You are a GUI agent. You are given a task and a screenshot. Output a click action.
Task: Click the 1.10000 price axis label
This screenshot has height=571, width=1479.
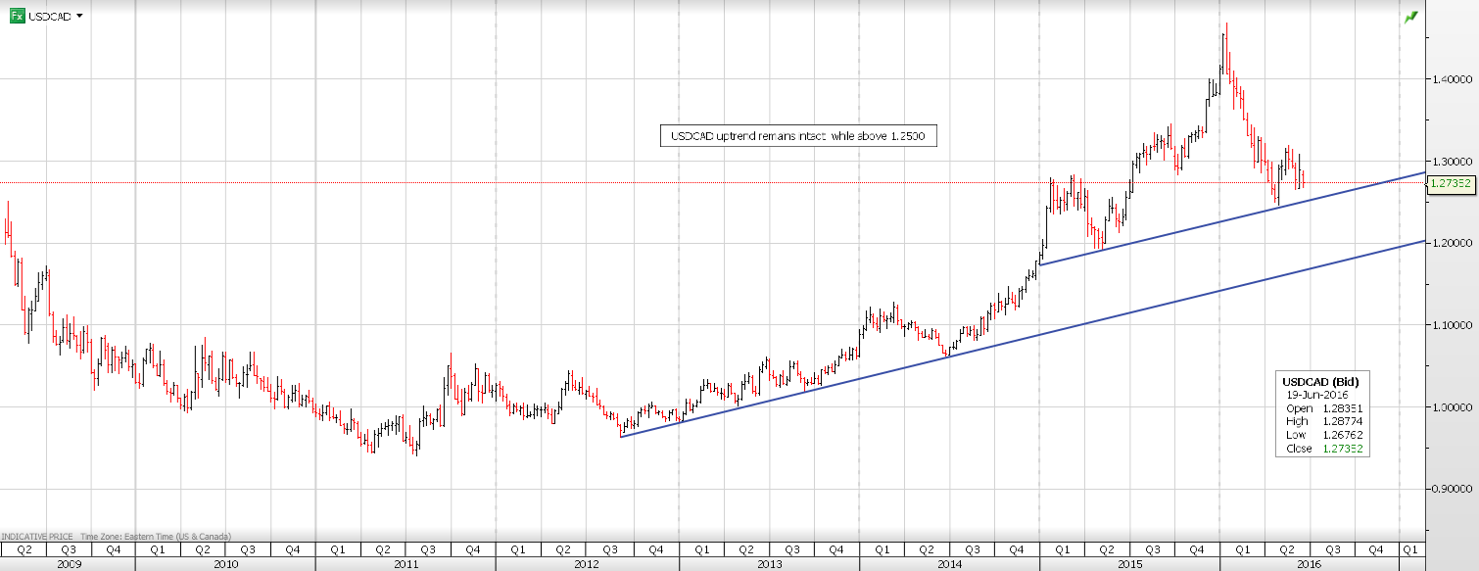point(1453,324)
